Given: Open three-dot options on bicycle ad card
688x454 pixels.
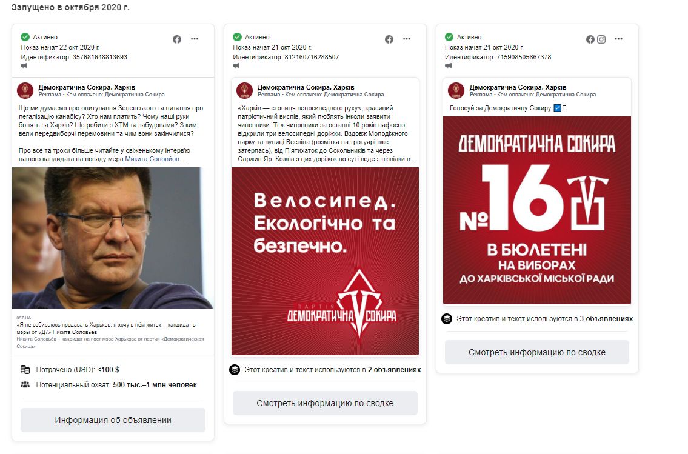Looking at the screenshot, I should (407, 39).
